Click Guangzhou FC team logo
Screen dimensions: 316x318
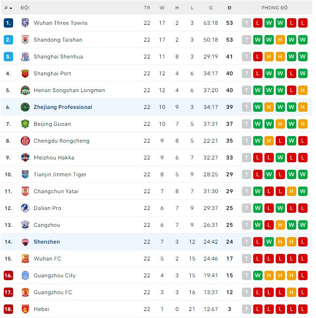(25, 292)
